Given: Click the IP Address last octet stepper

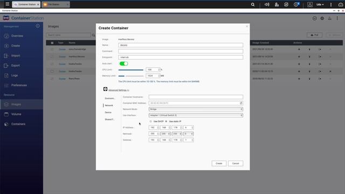Looking at the screenshot, I should [x=192, y=128].
